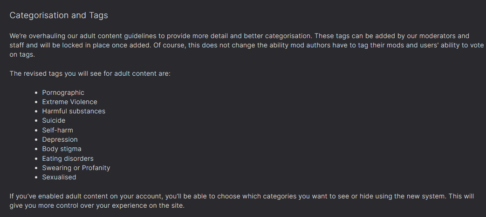Click the Categorisation and Tags heading

pos(59,15)
